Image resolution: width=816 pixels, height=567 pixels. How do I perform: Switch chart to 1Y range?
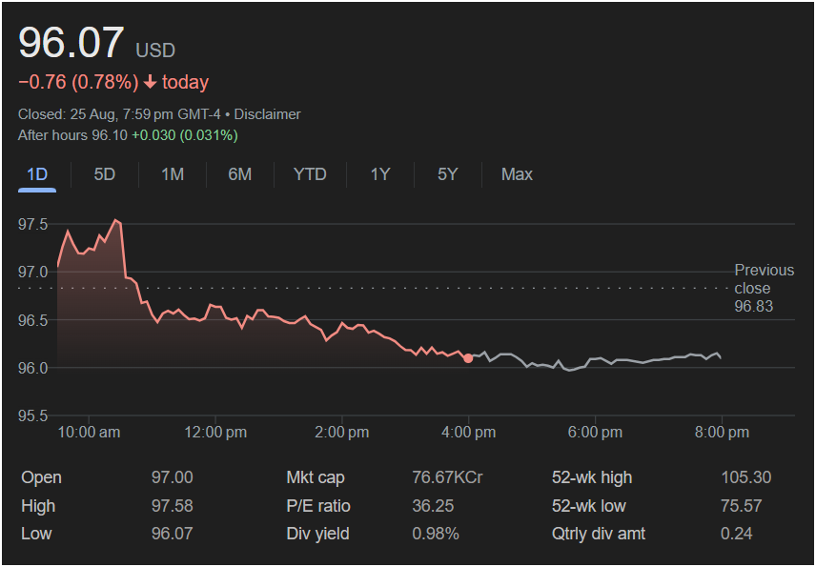click(x=380, y=174)
